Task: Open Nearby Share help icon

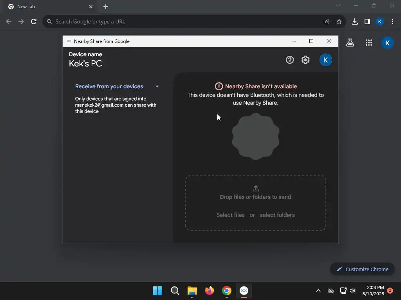Action: 289,60
